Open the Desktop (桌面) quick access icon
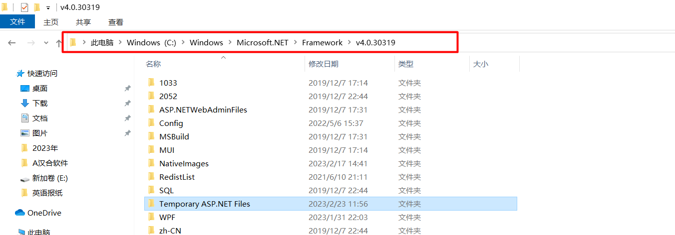Screen dimensions: 675x235 coord(25,89)
